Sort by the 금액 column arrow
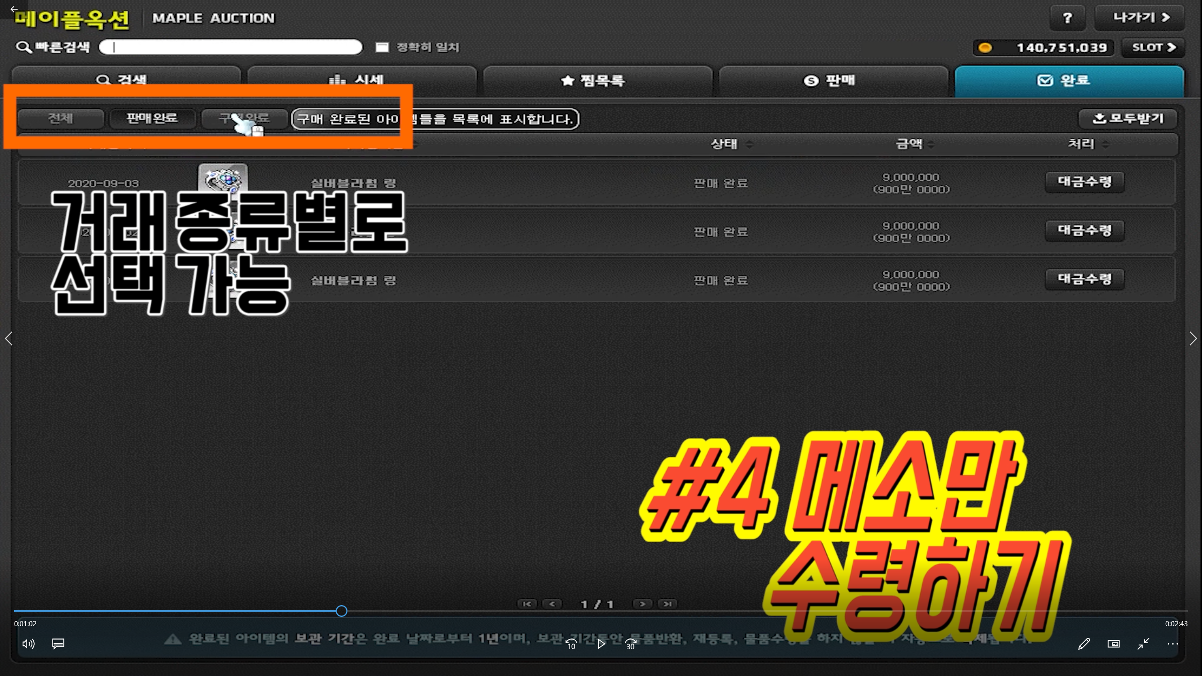1202x676 pixels. [931, 144]
